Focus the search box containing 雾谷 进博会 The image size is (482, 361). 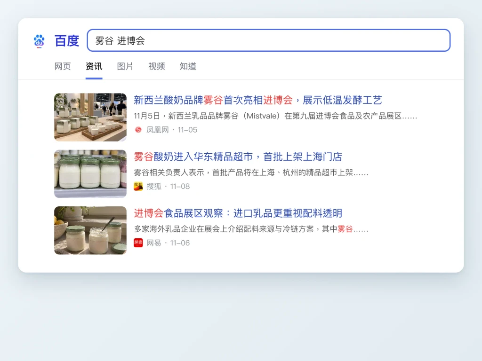269,40
